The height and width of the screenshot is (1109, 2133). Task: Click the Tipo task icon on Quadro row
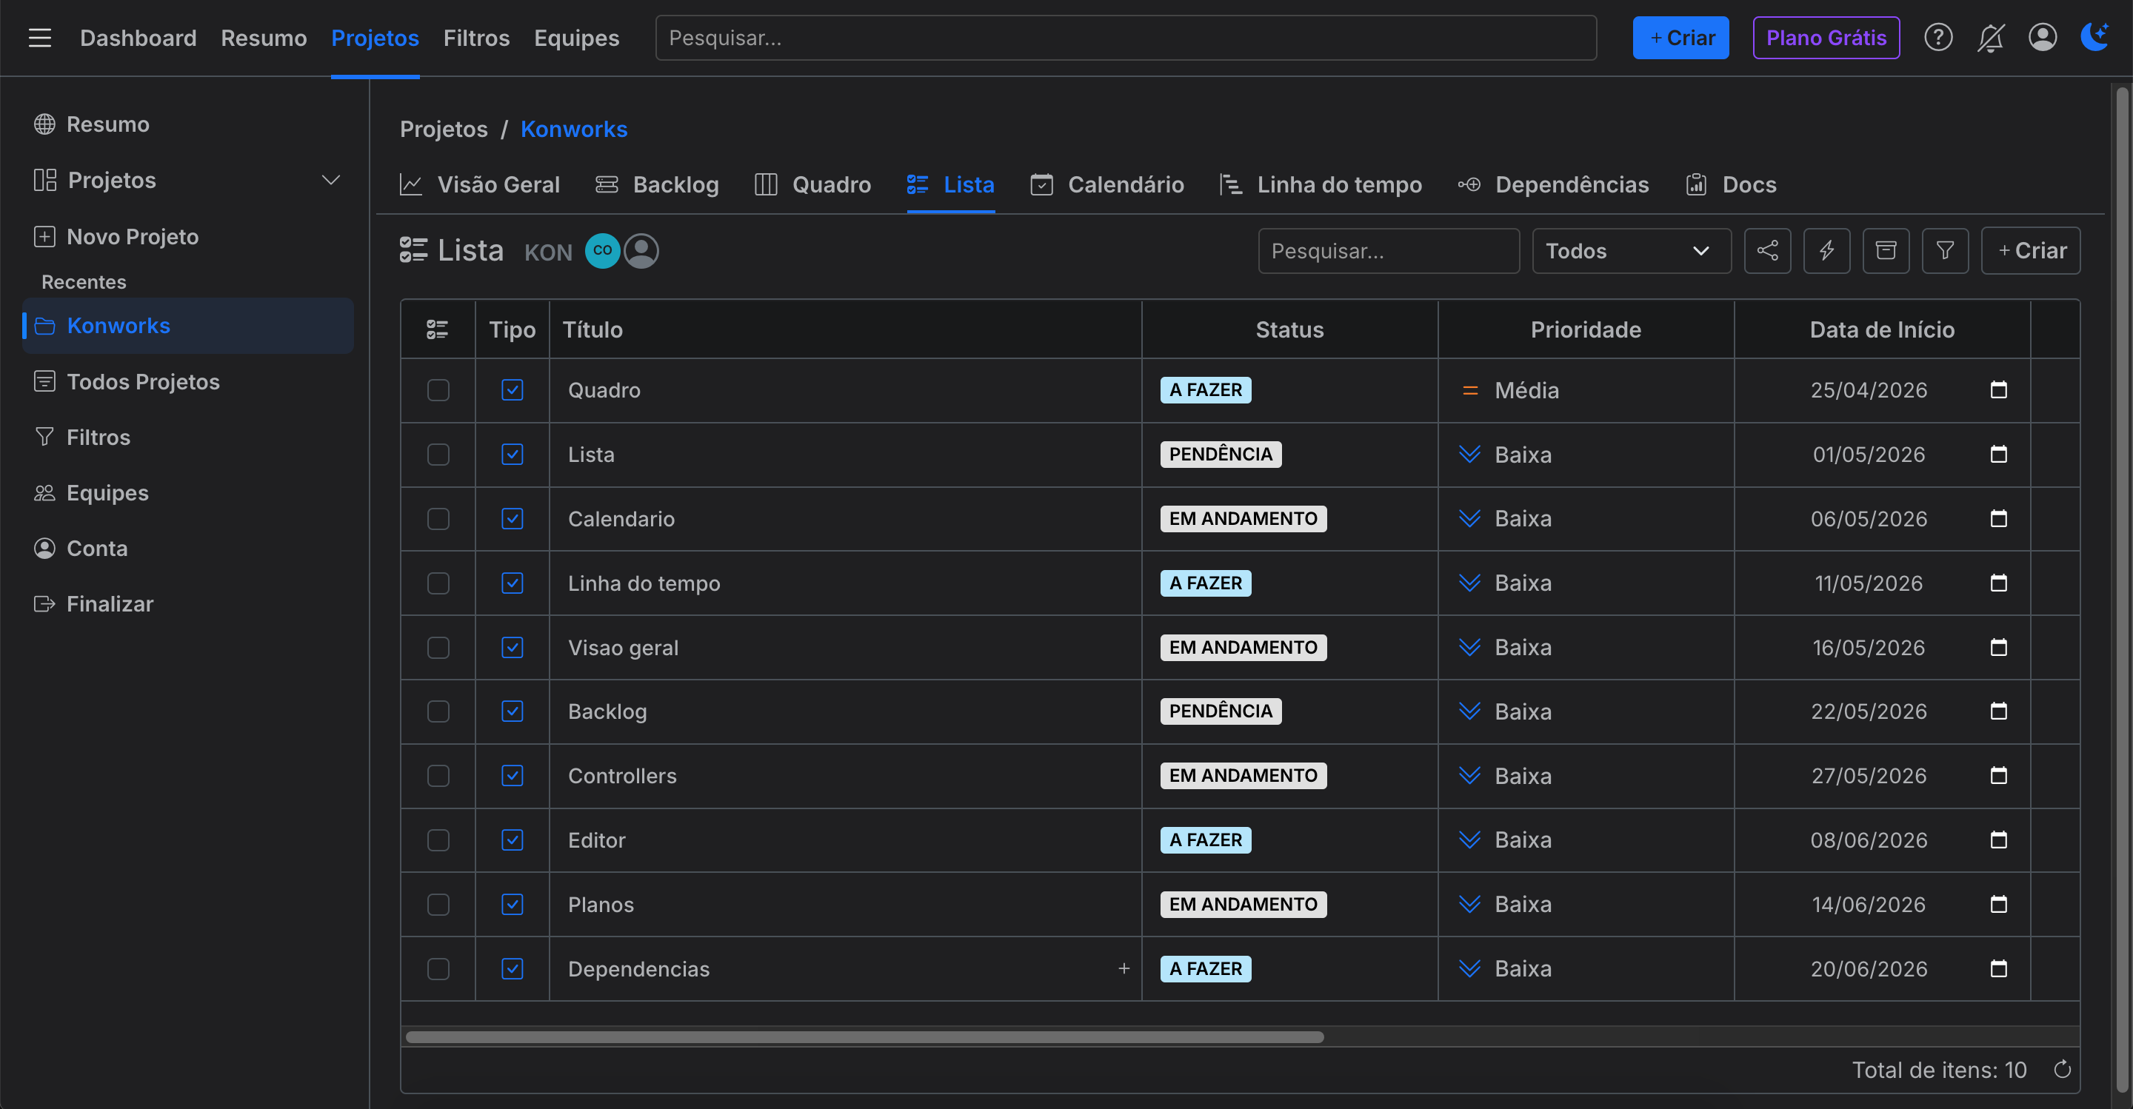pos(512,390)
